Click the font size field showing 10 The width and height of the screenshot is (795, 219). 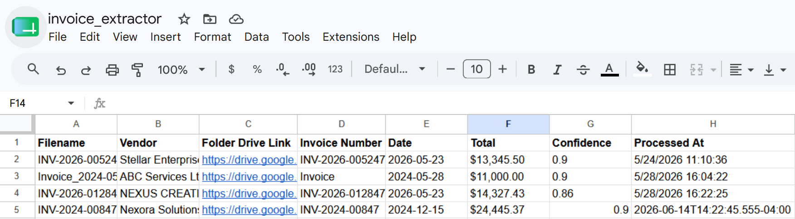[x=476, y=69]
